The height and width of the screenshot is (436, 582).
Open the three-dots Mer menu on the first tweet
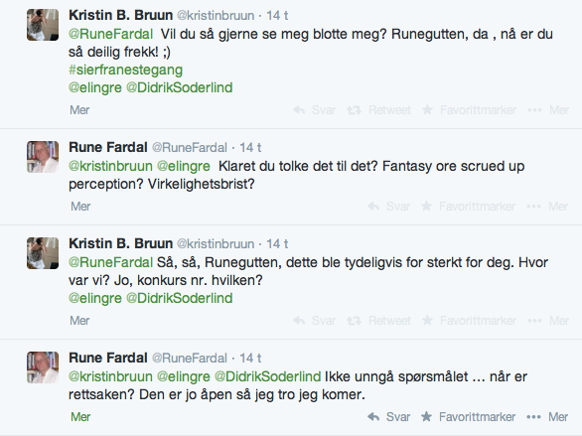click(548, 110)
